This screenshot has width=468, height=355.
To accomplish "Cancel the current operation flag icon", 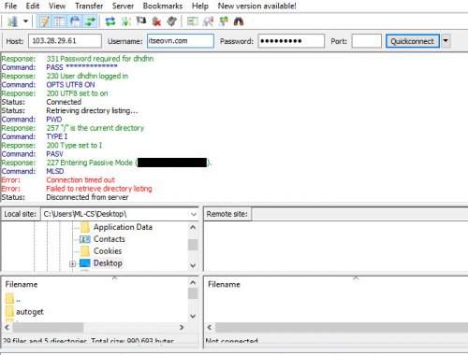I will (x=141, y=21).
